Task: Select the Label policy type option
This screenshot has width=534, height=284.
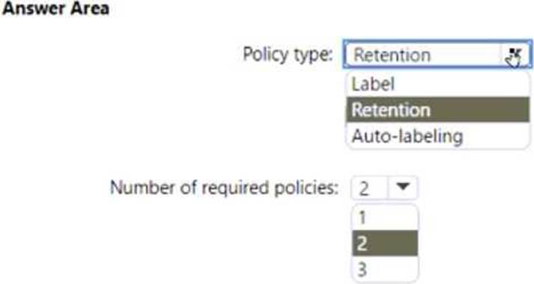Action: [x=438, y=84]
